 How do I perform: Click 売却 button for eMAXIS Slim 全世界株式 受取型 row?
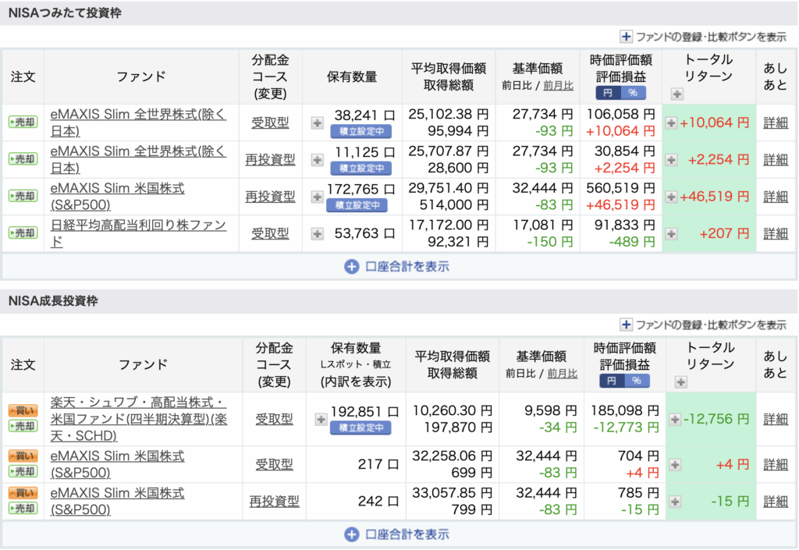click(x=23, y=122)
